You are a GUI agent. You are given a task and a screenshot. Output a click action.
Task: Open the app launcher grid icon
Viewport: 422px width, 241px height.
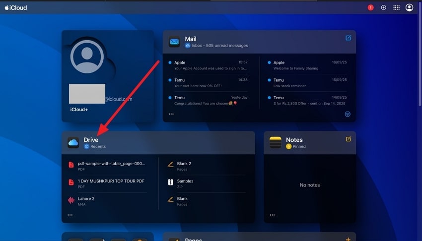click(x=397, y=7)
